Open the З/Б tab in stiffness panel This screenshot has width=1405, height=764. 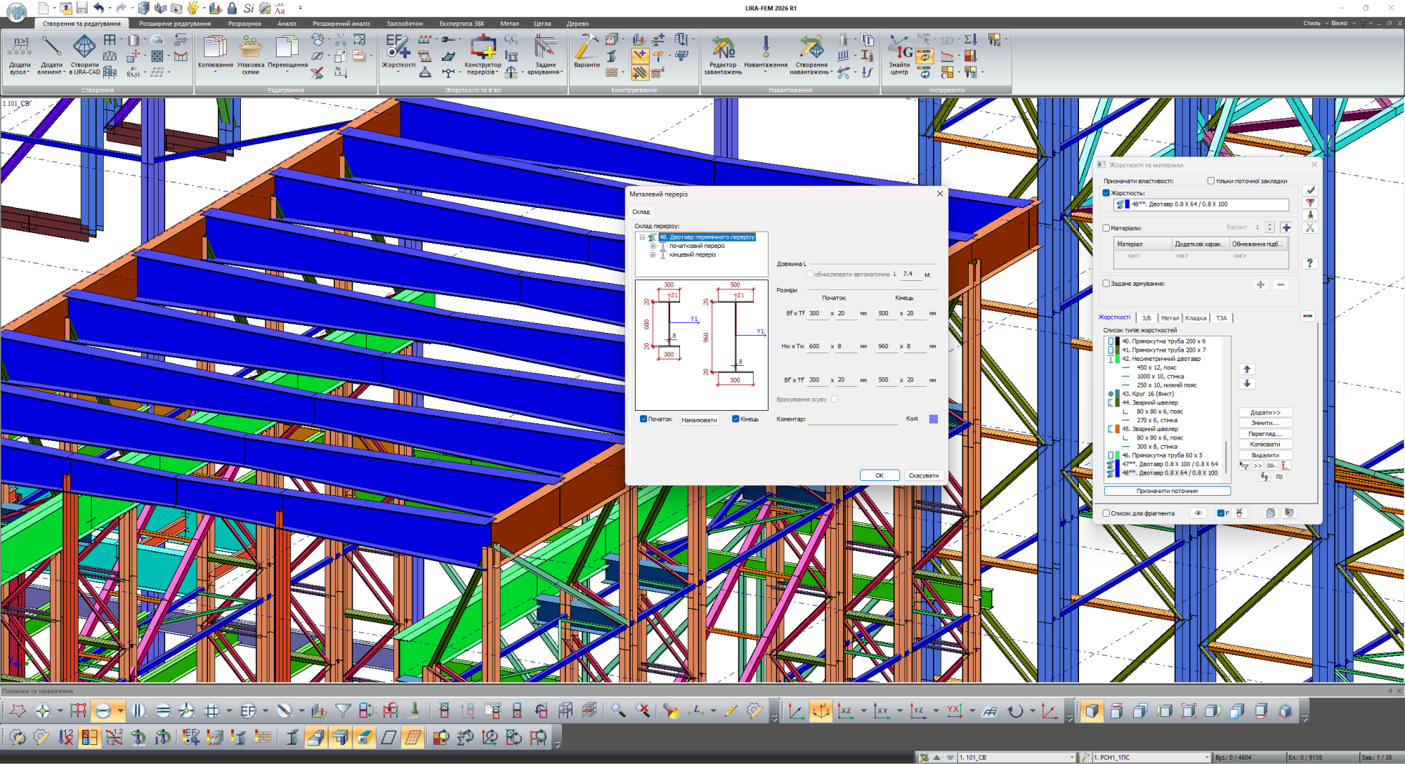point(1146,318)
